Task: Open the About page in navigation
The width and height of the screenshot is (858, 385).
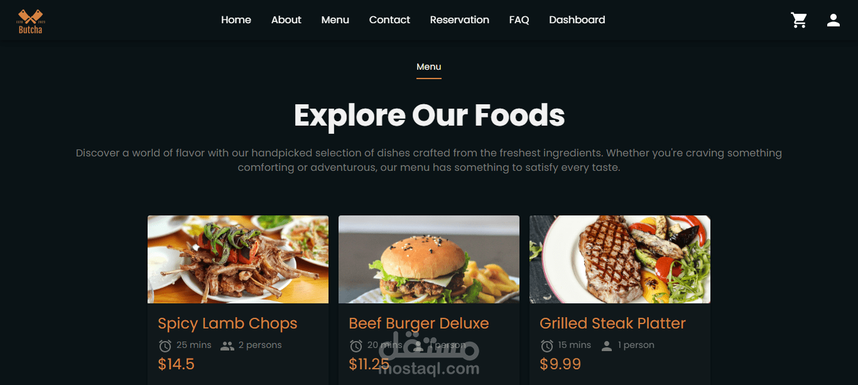Action: [286, 20]
